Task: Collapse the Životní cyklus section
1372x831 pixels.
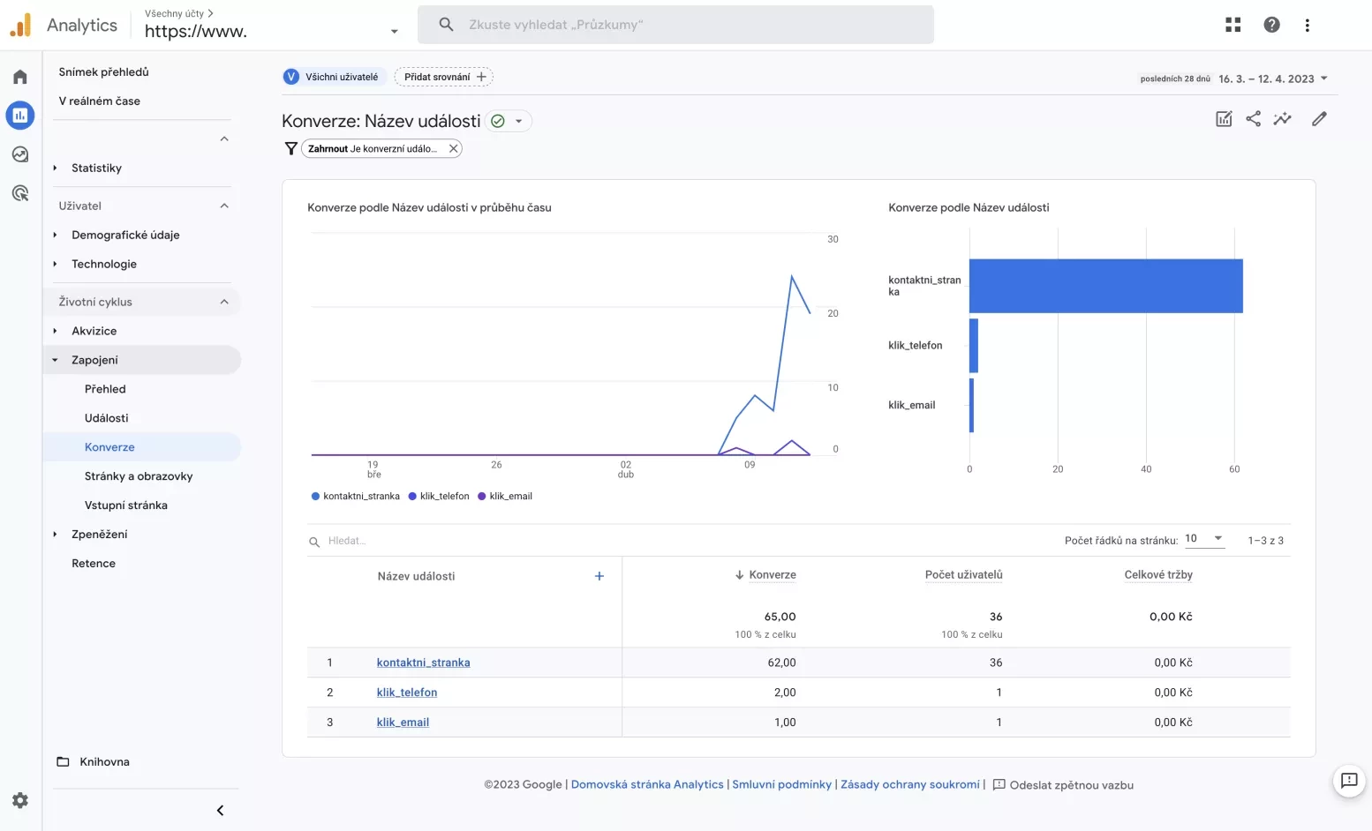Action: coord(224,302)
